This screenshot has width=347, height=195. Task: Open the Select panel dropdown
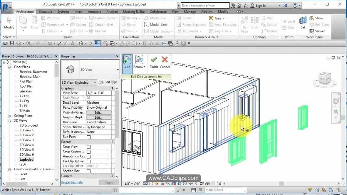coord(9,37)
